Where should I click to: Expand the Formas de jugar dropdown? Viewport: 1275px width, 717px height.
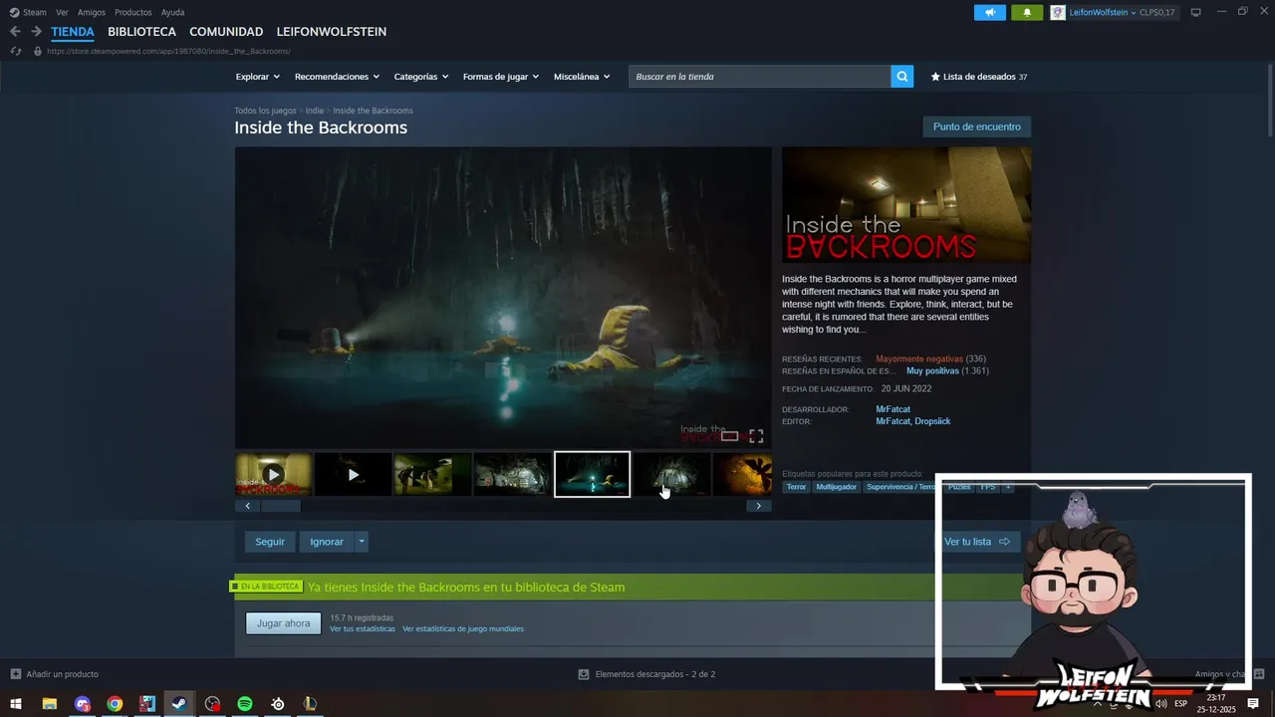click(500, 77)
